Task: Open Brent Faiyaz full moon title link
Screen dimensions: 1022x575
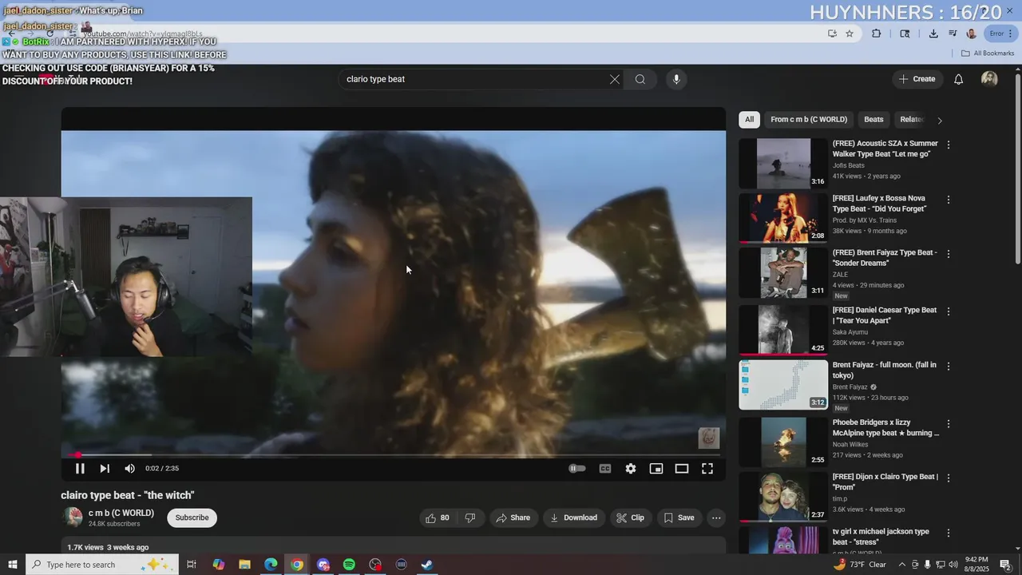Action: [885, 370]
